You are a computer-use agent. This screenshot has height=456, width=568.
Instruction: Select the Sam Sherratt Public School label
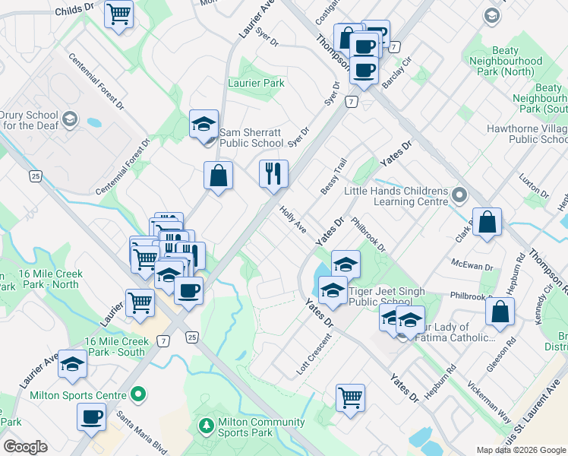(251, 138)
